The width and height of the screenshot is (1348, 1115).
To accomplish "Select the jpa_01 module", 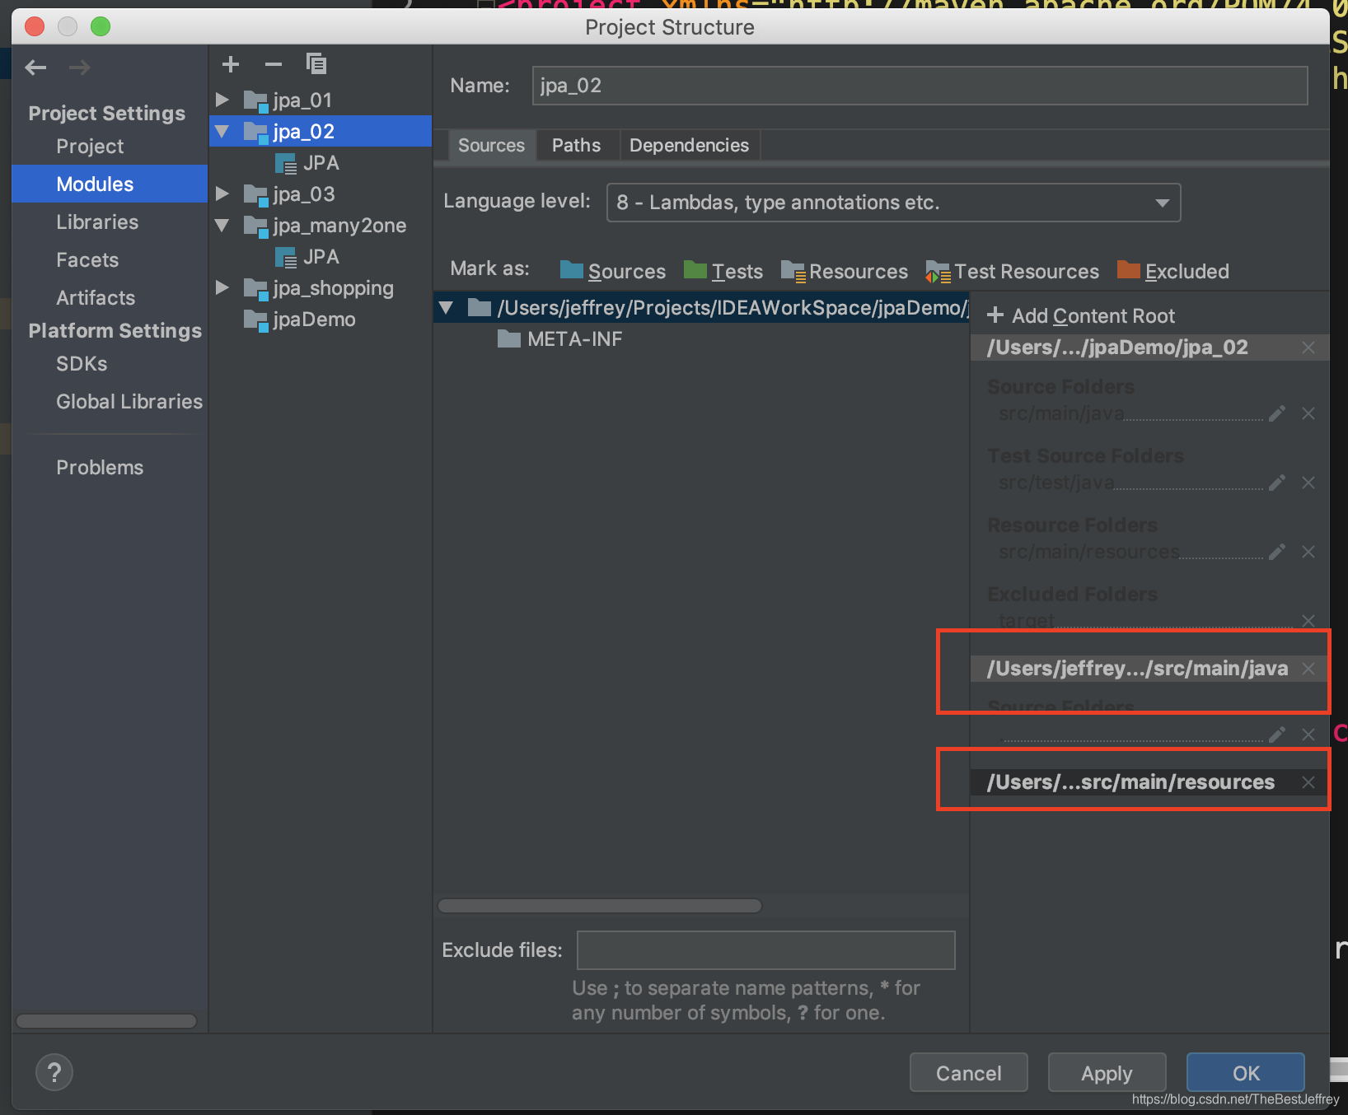I will pyautogui.click(x=289, y=100).
